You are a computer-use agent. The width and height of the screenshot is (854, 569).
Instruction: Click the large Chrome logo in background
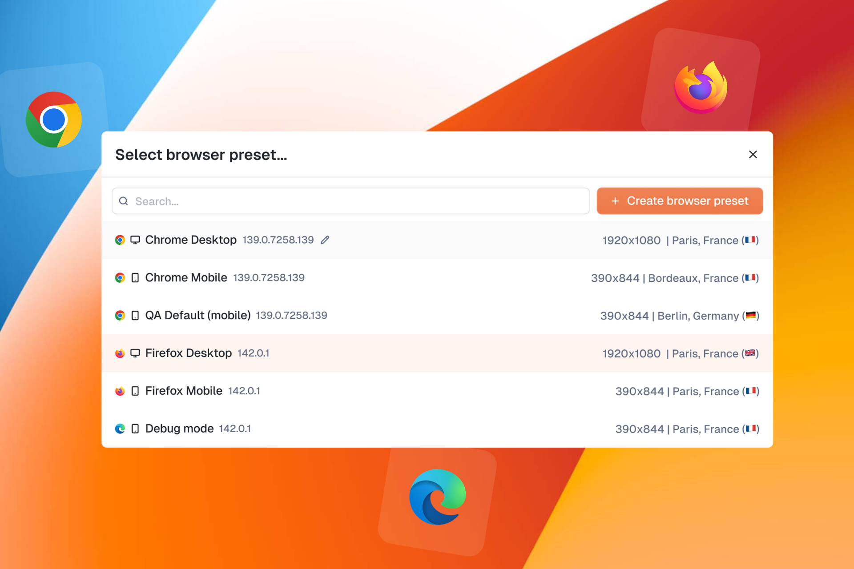coord(54,120)
